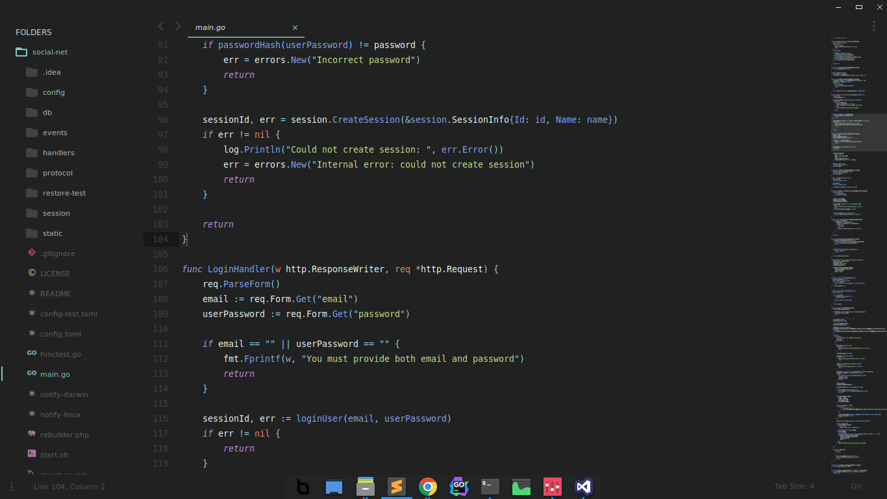Click the PHP icon beside rebuilder.php
The width and height of the screenshot is (887, 499).
(32, 434)
